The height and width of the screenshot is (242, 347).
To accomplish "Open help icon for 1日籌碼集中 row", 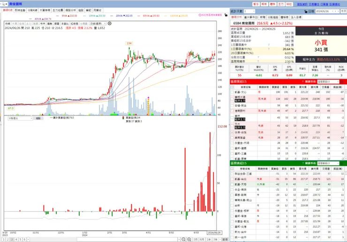I will tap(269, 45).
